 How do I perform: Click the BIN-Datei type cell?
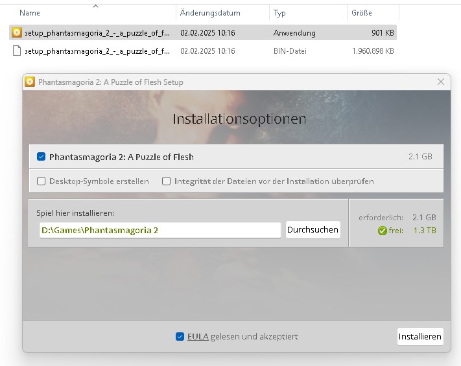(290, 51)
